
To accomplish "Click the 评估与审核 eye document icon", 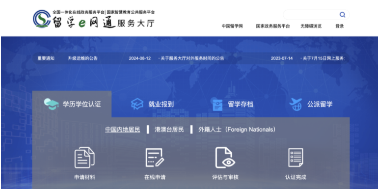I will (x=225, y=158).
